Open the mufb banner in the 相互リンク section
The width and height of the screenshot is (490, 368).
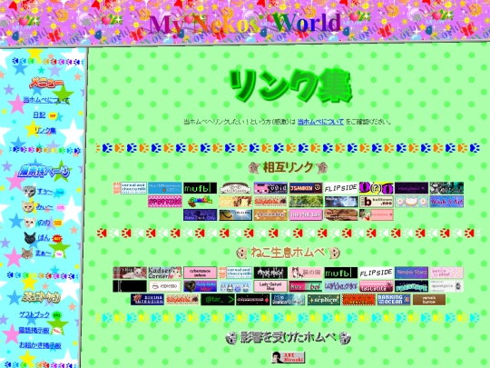200,188
